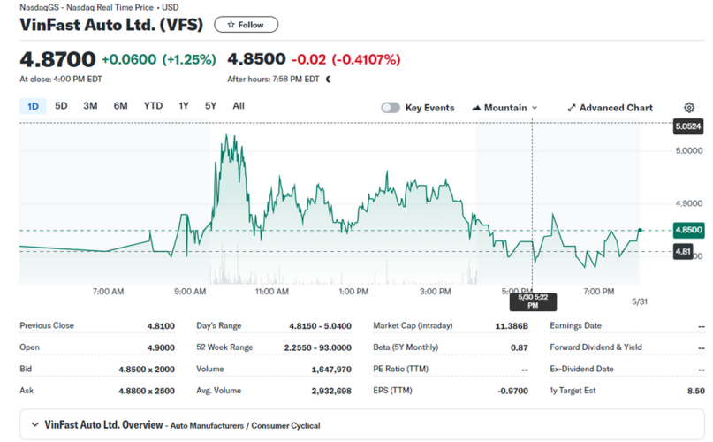
Task: Open the Mountain chart style dropdown
Action: [505, 108]
